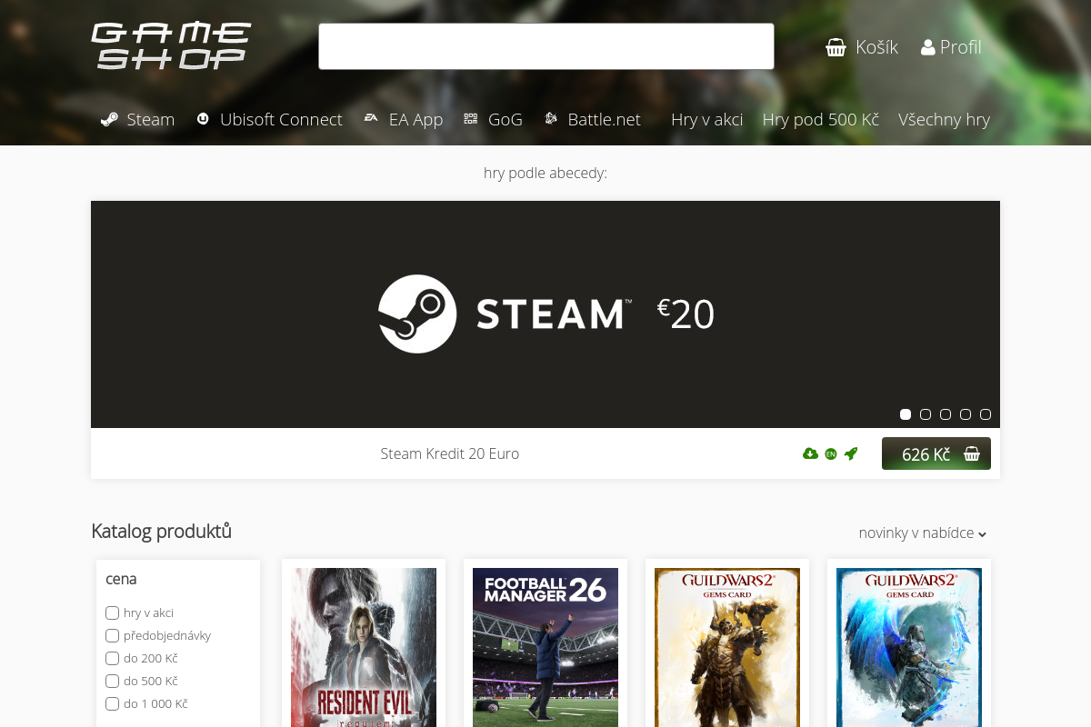This screenshot has width=1091, height=727.
Task: Enable the 'hry v akci' checkbox
Action: (113, 612)
